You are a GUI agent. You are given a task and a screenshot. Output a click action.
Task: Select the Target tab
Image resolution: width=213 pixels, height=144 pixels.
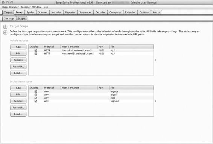click(x=8, y=12)
